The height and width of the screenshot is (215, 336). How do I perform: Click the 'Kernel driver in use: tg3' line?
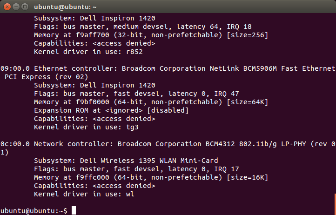pos(86,127)
